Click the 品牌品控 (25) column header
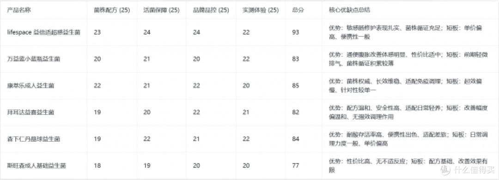 coord(211,10)
